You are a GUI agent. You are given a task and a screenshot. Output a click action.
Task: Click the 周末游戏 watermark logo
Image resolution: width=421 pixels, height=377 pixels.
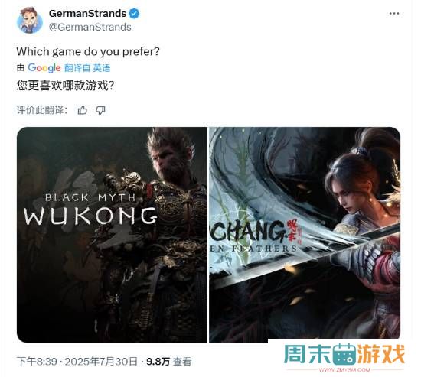[x=344, y=354]
